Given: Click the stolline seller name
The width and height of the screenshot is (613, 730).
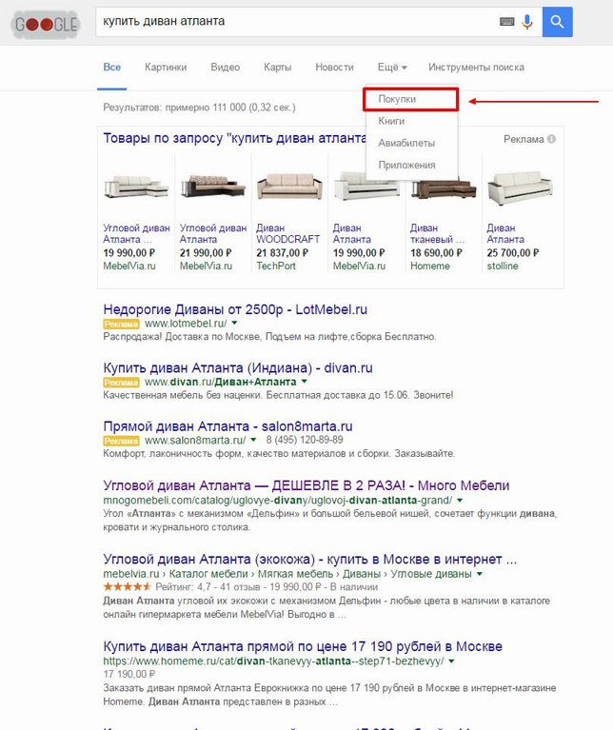Looking at the screenshot, I should pyautogui.click(x=503, y=266).
